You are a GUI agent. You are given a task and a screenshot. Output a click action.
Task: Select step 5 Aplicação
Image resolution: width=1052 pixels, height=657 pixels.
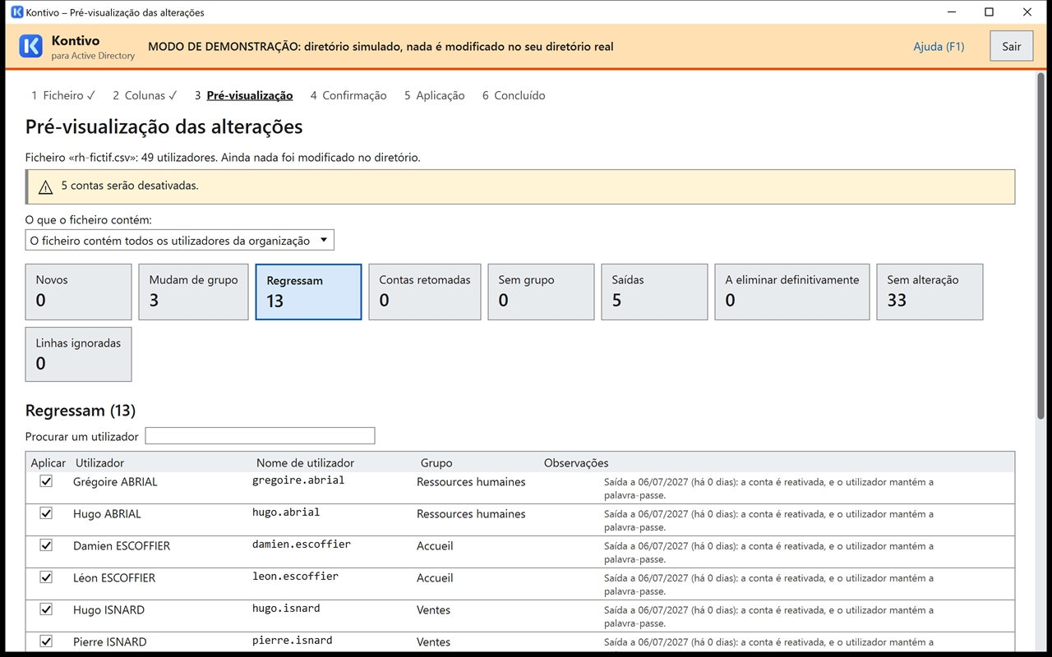[434, 95]
